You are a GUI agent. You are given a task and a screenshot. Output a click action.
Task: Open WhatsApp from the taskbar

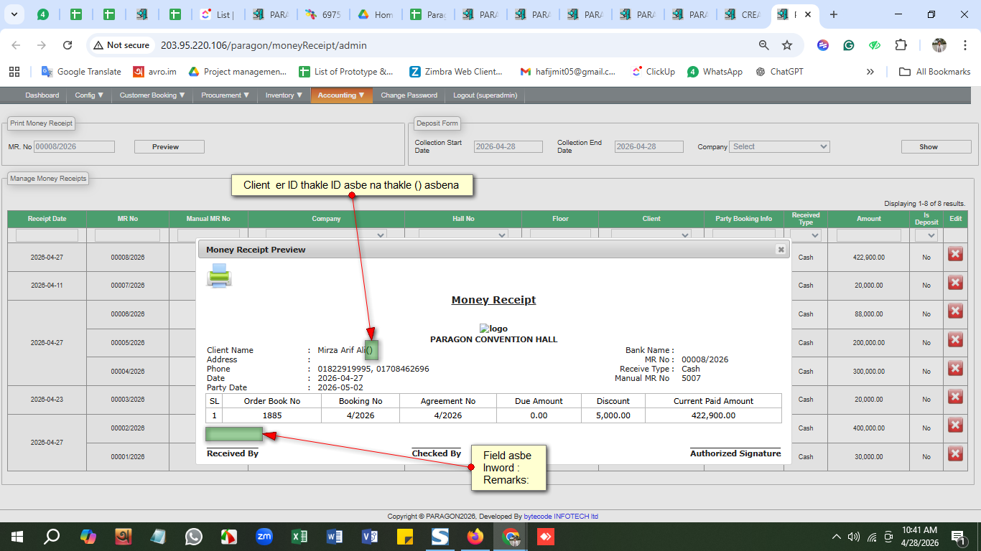(194, 537)
